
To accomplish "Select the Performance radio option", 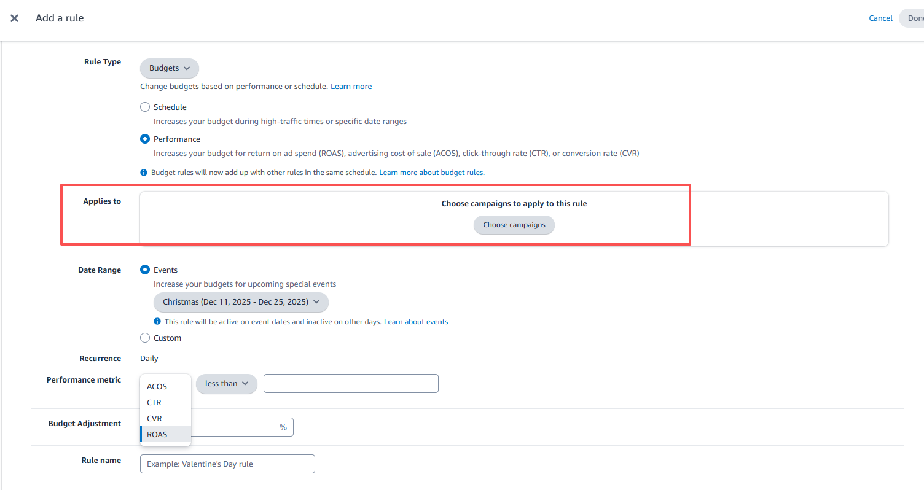I will click(145, 139).
